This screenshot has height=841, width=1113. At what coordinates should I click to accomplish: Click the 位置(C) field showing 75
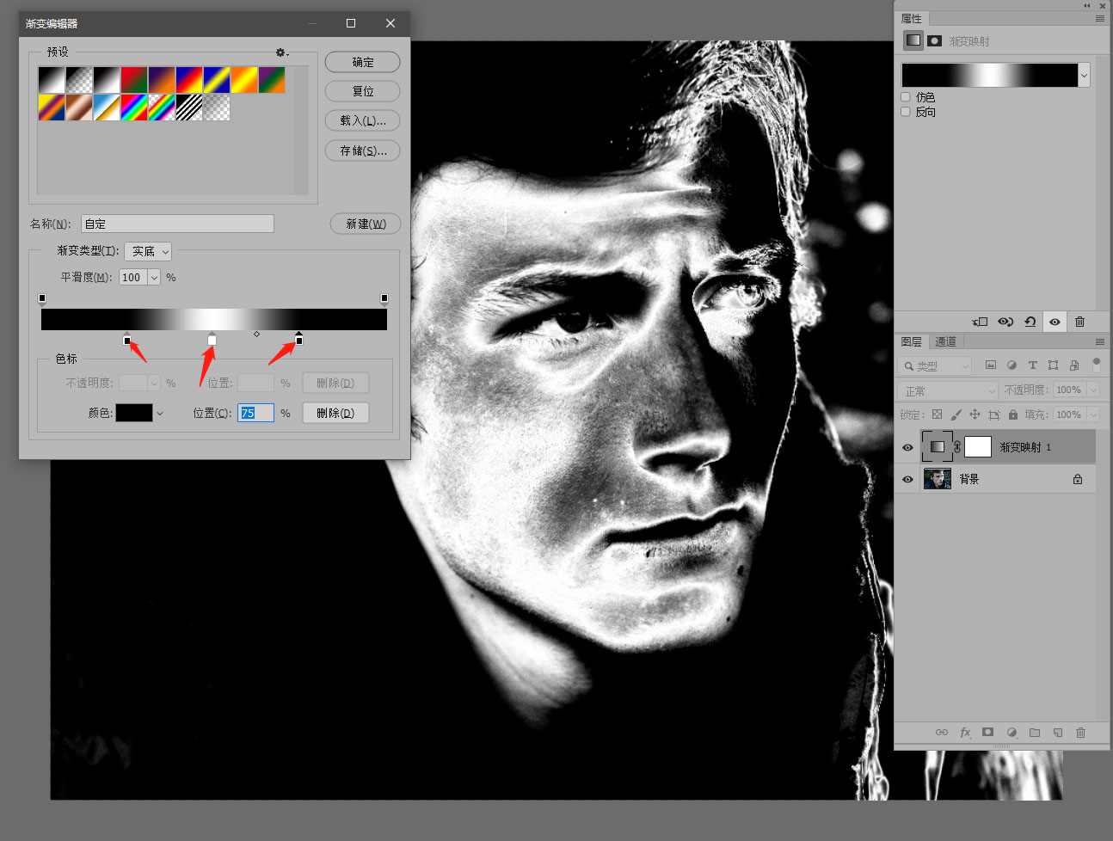pos(255,413)
